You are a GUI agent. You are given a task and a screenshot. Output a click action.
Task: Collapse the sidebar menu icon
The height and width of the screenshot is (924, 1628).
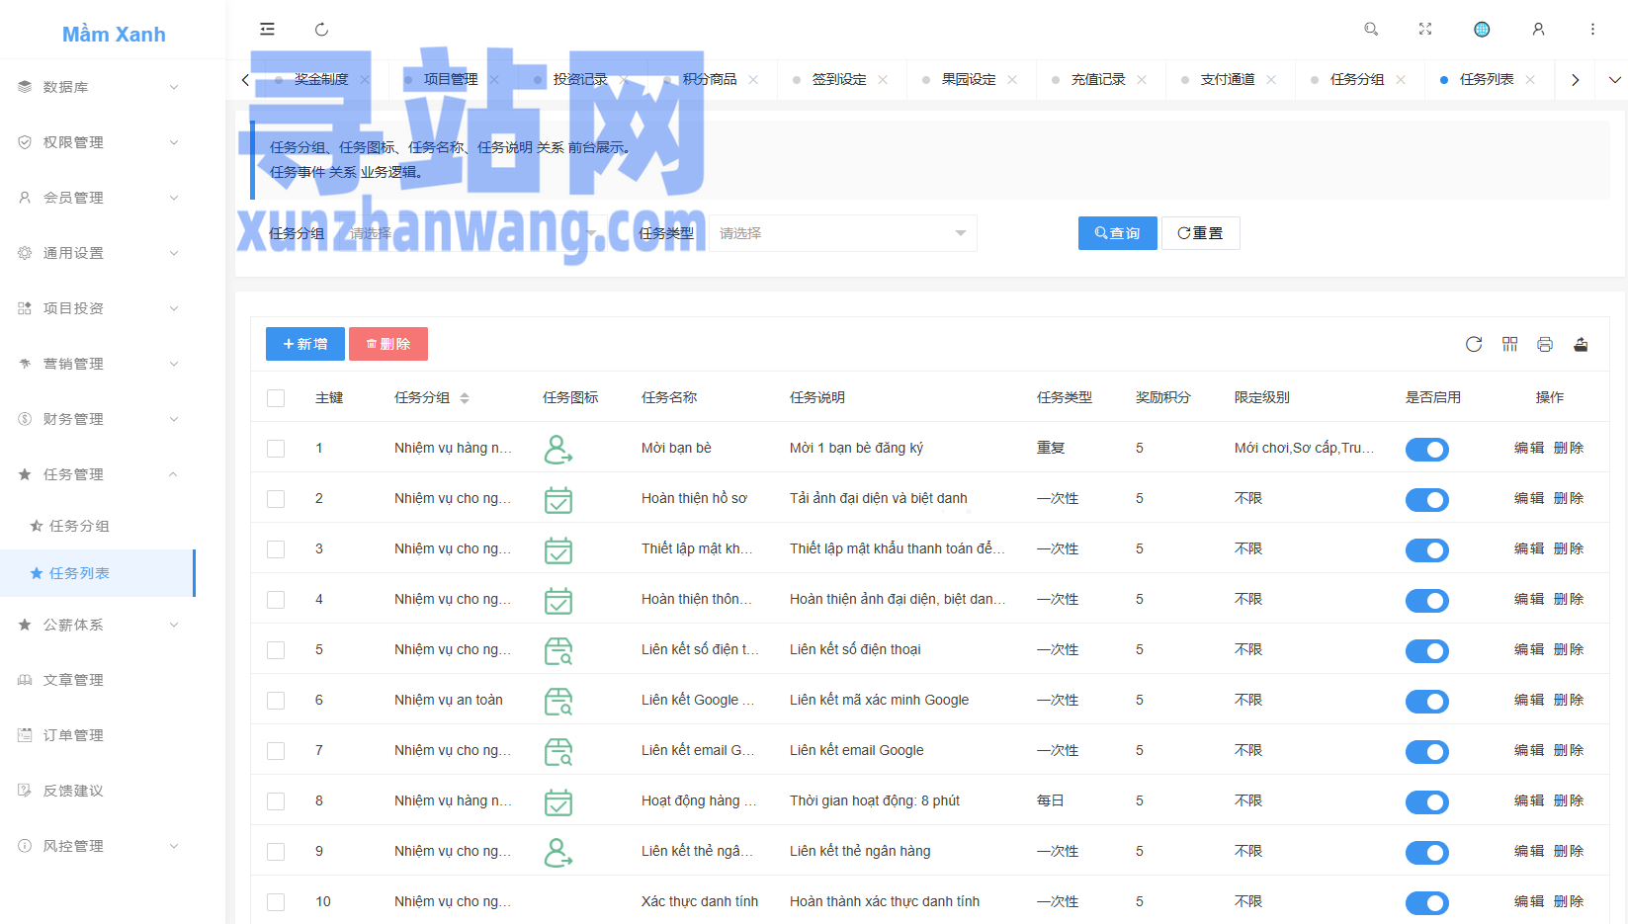point(267,30)
